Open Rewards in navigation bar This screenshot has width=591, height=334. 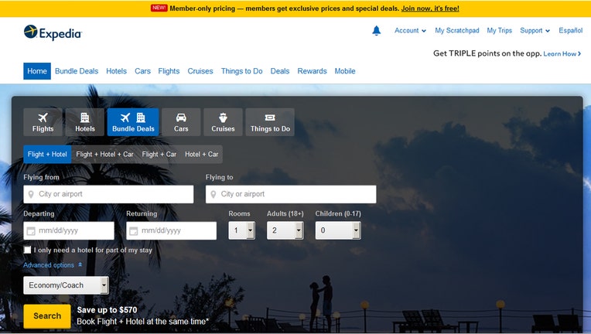[x=312, y=71]
